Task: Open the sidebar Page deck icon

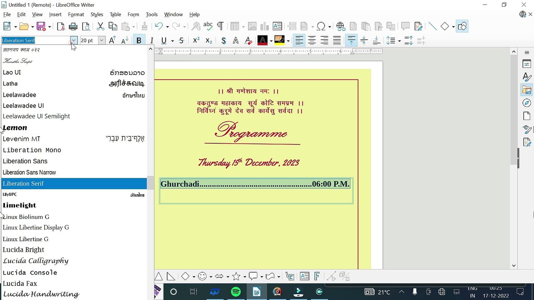Action: pyautogui.click(x=526, y=116)
